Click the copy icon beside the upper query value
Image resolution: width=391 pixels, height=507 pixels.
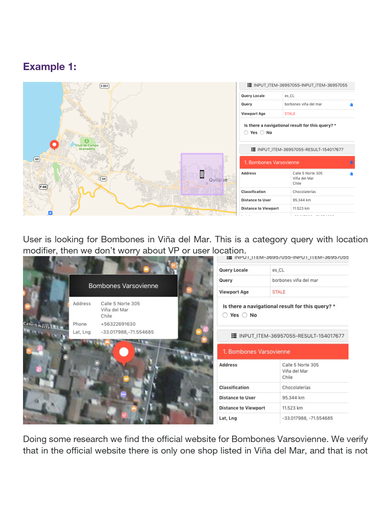(x=351, y=105)
